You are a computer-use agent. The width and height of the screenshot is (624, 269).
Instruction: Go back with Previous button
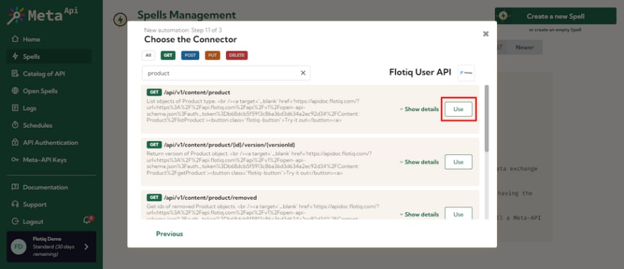pos(169,234)
